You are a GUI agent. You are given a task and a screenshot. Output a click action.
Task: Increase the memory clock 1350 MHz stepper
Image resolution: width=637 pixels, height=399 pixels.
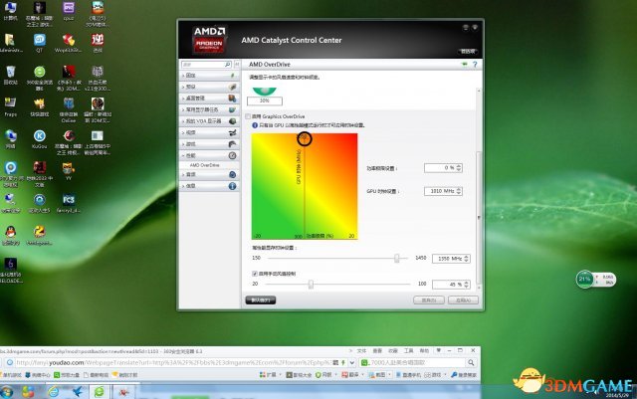(x=467, y=257)
